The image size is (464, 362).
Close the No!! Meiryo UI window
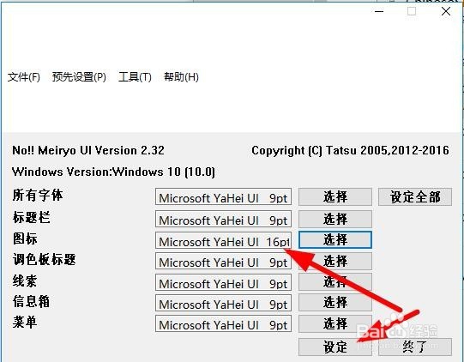[x=446, y=11]
